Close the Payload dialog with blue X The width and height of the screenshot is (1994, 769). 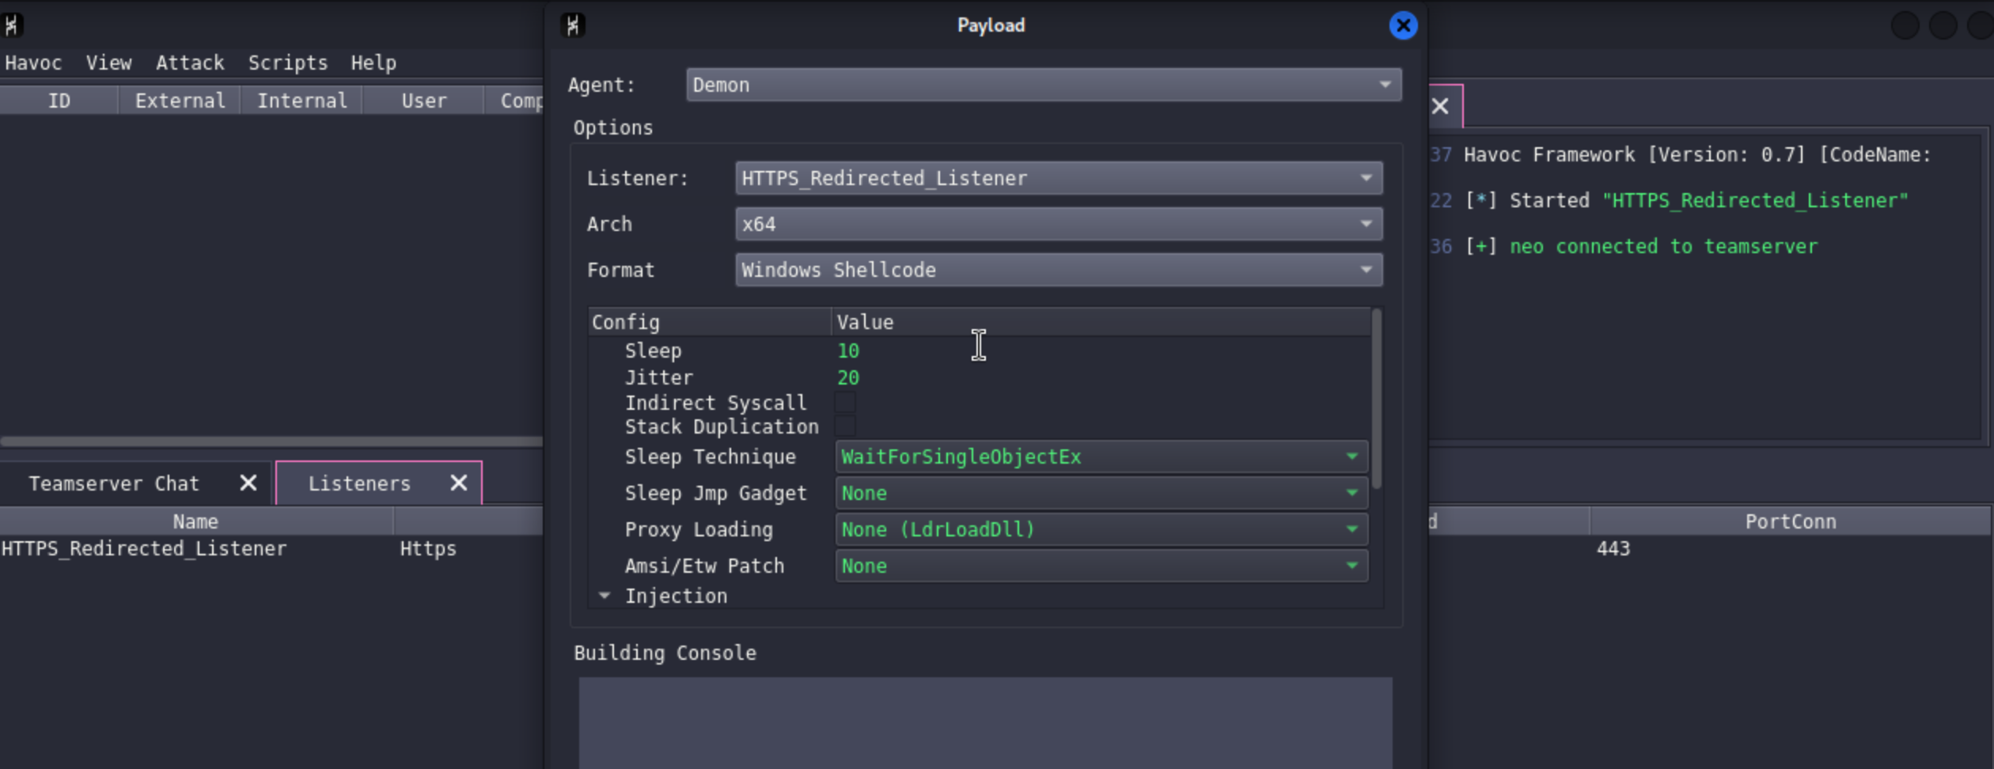coord(1403,25)
